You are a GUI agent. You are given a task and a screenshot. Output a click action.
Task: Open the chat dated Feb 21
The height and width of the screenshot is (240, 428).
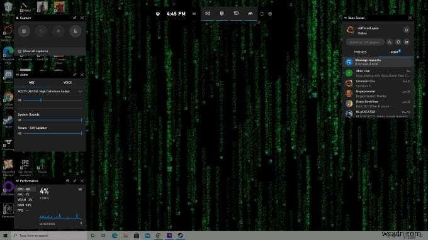tap(378, 84)
